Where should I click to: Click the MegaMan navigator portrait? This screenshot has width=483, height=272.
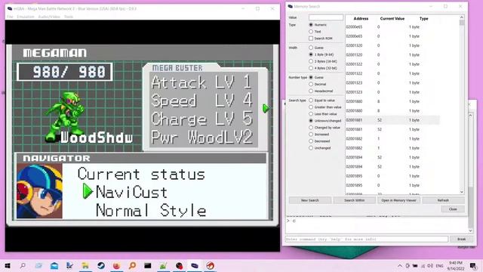[x=39, y=191]
